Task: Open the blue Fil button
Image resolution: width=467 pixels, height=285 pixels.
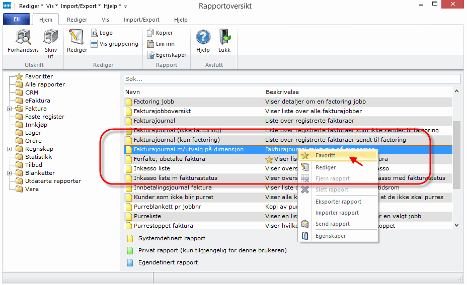Action: point(17,20)
